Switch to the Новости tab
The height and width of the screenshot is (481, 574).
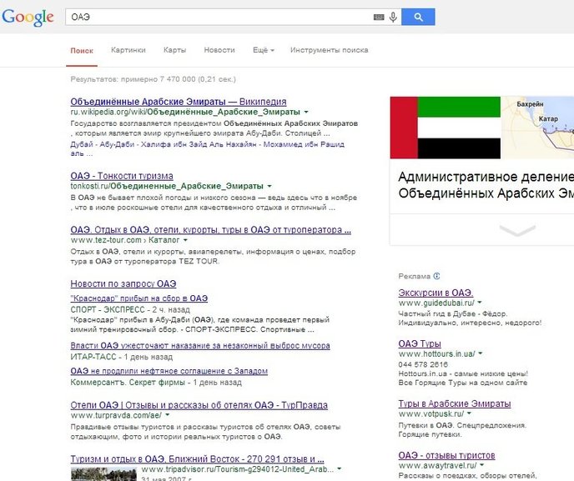click(x=219, y=50)
